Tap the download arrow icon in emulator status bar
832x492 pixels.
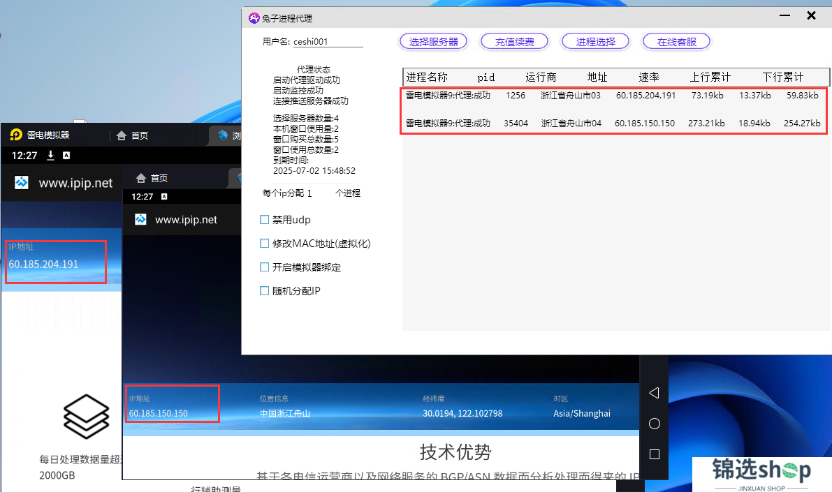(x=51, y=156)
